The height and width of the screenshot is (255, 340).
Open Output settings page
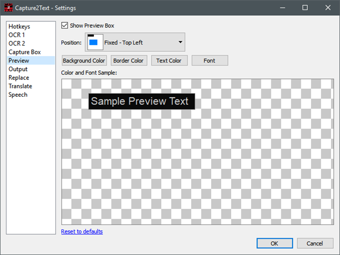[31, 69]
